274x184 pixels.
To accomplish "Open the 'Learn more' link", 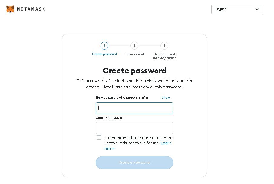I will 166,143.
